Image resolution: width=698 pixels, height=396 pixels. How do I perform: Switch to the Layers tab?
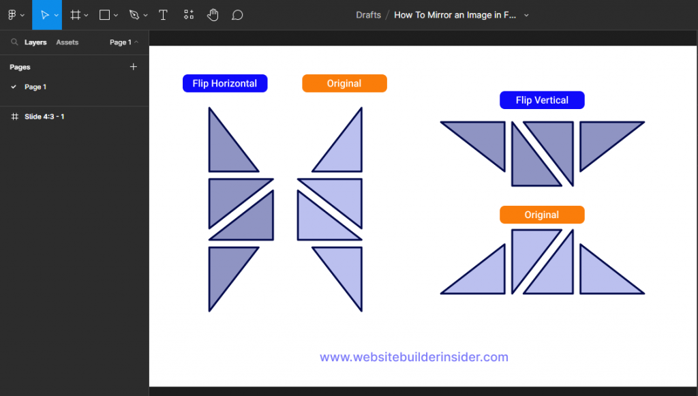pos(35,42)
